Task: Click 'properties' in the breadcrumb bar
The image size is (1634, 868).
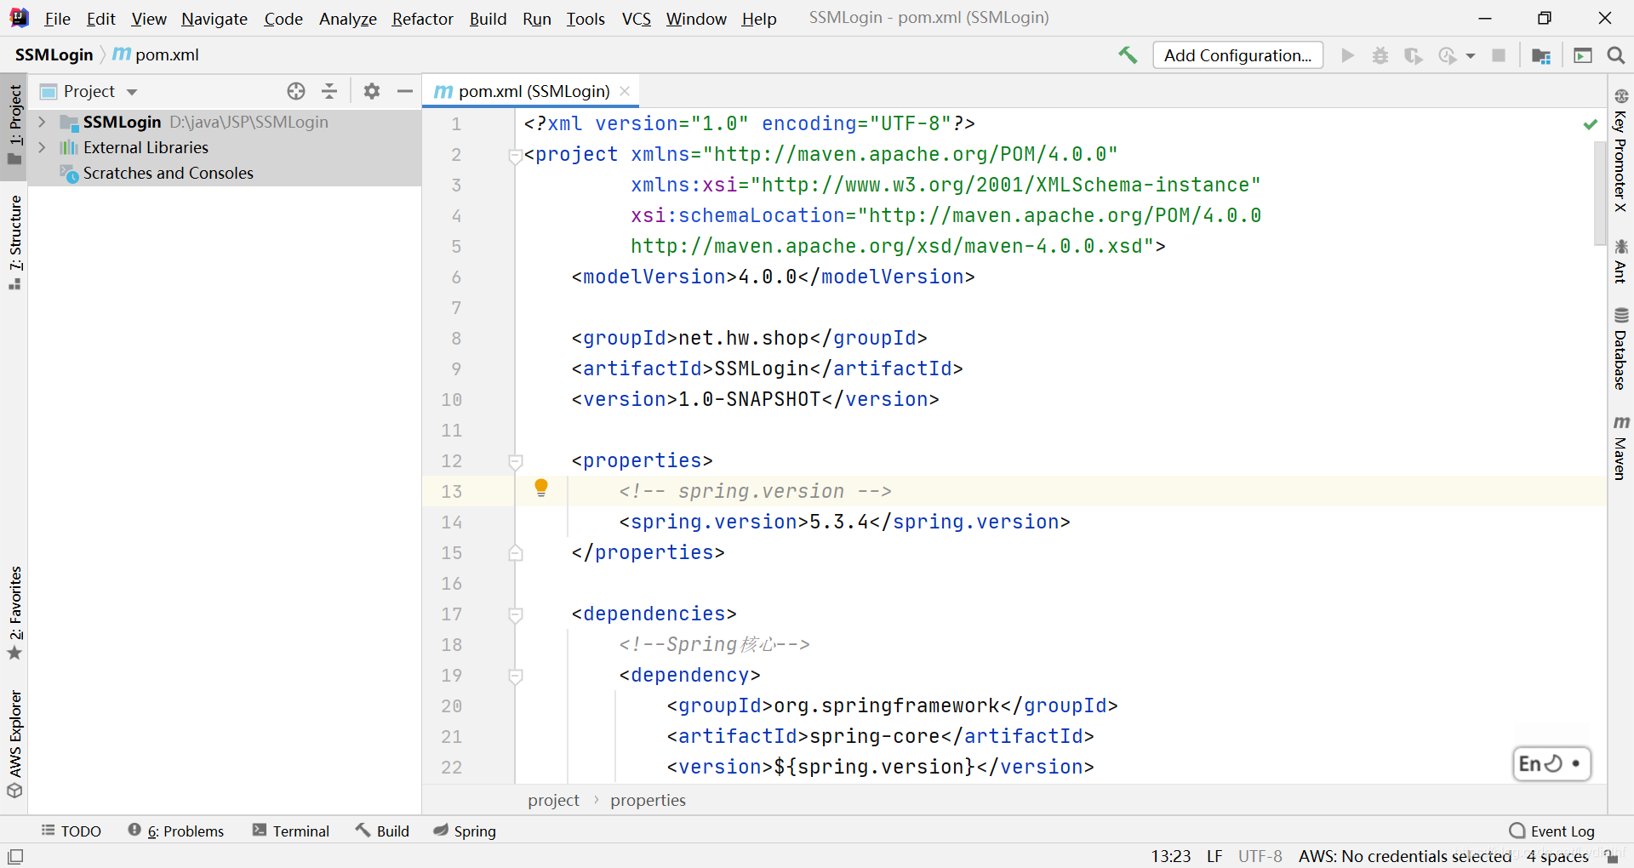Action: [648, 800]
